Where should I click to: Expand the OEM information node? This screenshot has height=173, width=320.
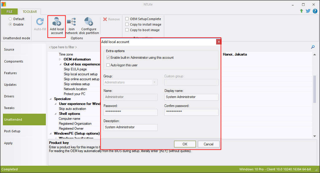click(x=60, y=59)
